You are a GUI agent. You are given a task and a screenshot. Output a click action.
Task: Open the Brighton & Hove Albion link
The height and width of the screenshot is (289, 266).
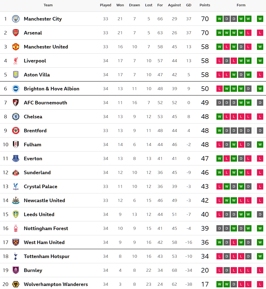point(52,89)
